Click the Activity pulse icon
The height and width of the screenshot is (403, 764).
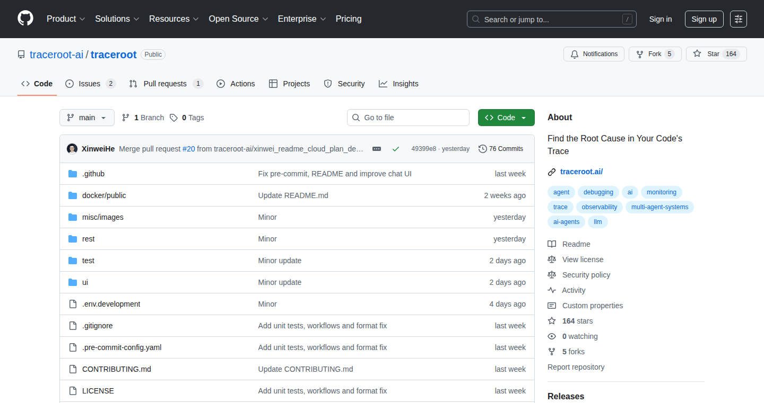pos(552,290)
